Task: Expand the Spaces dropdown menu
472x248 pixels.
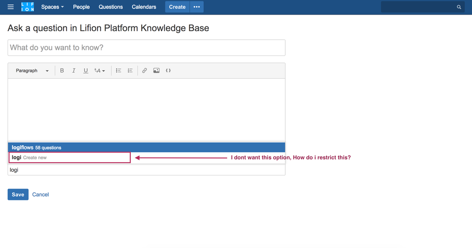Action: coord(52,7)
